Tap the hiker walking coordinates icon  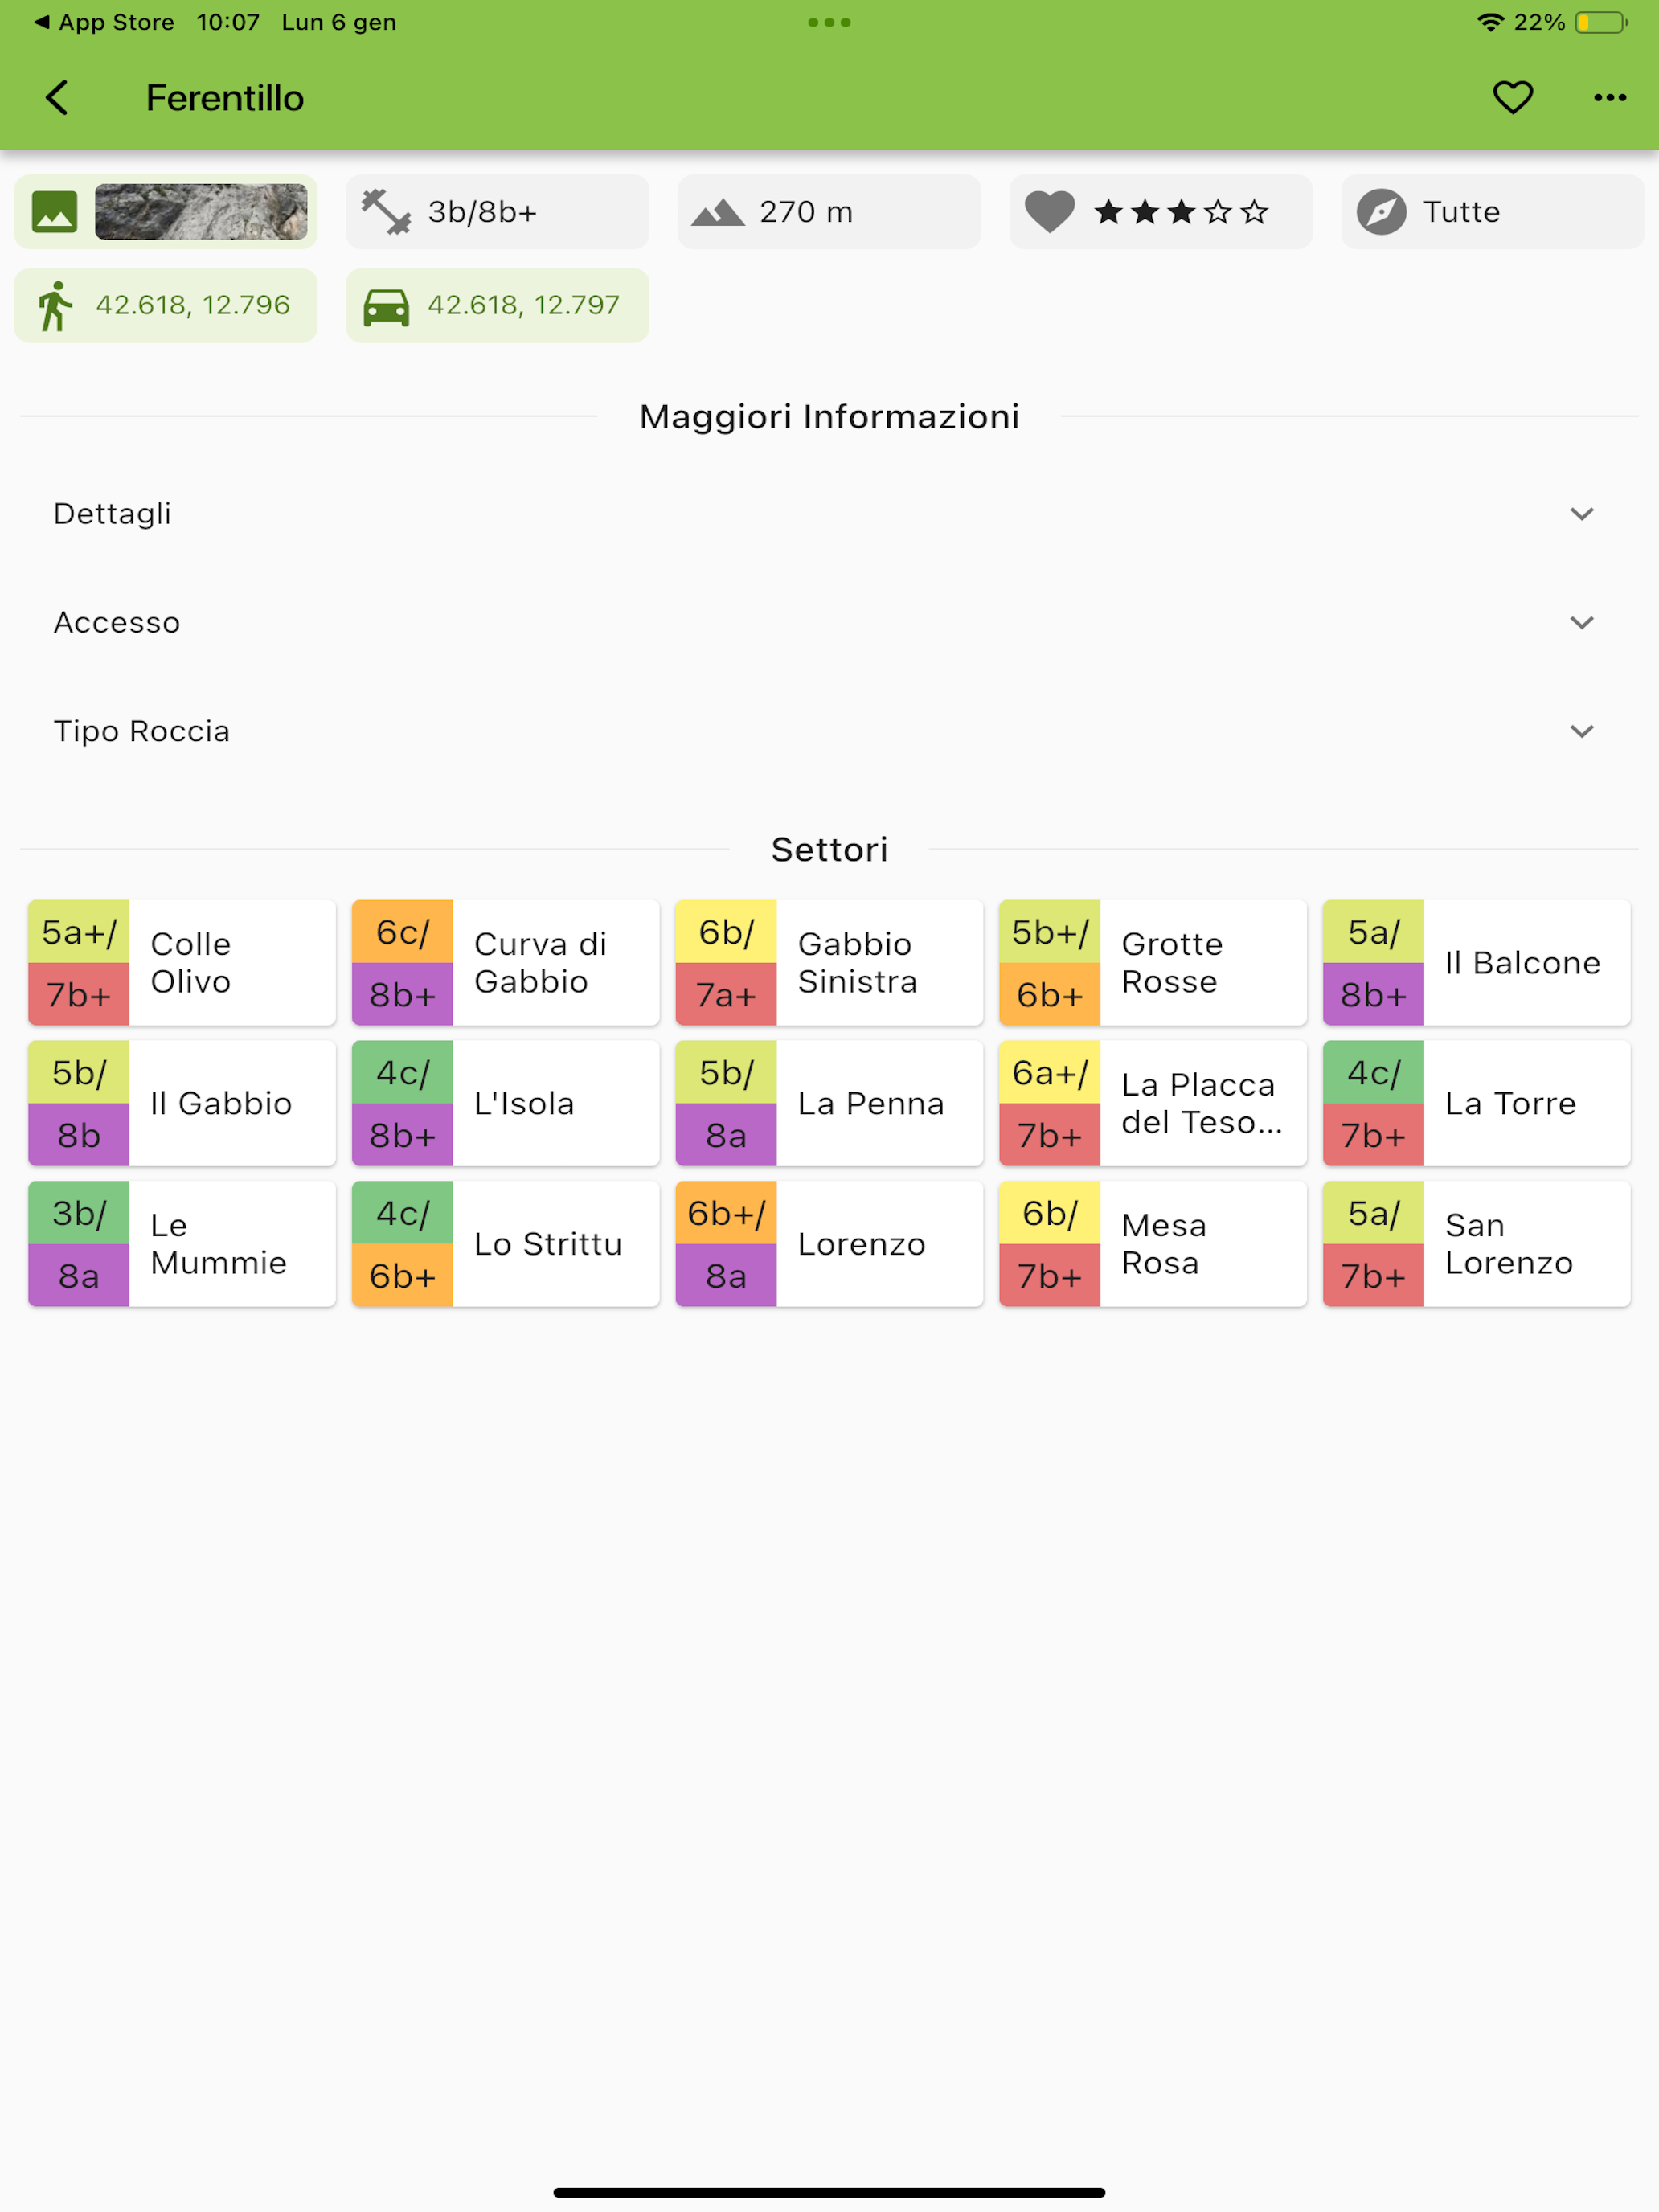pos(55,305)
